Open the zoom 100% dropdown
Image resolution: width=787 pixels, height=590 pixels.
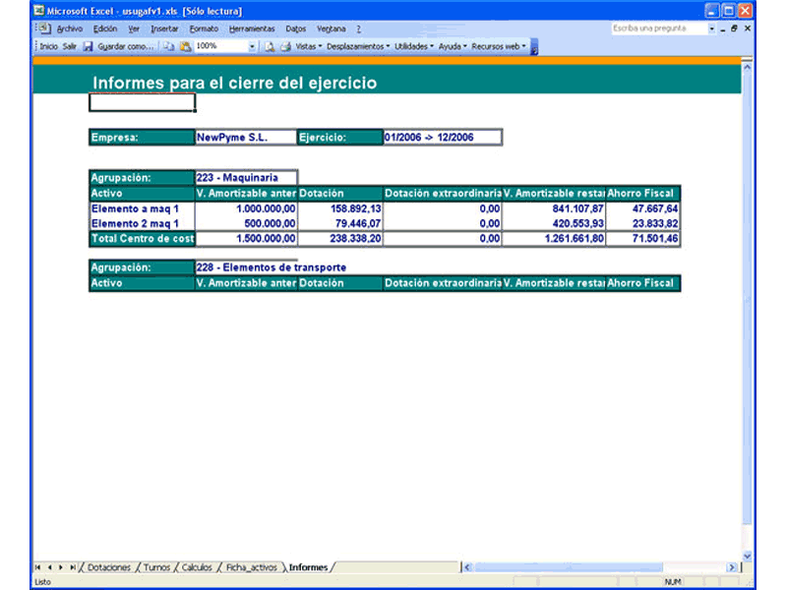(252, 46)
